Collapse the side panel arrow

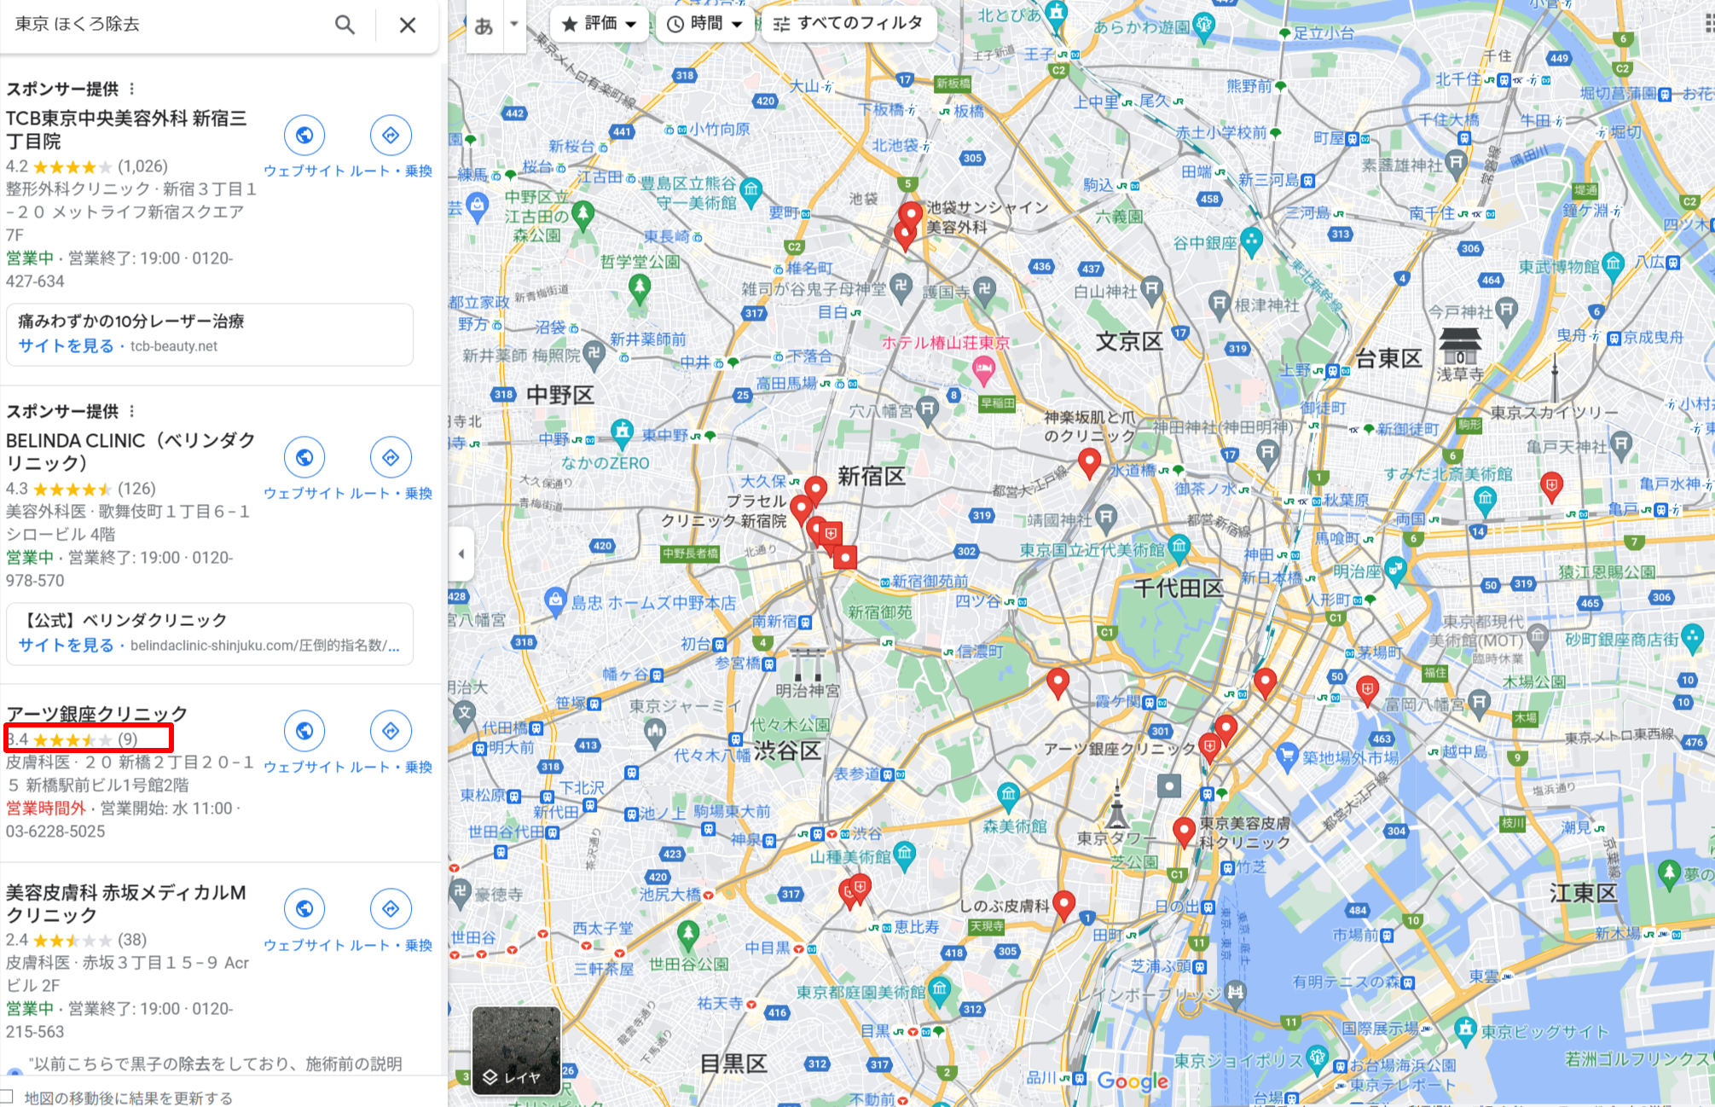(461, 553)
